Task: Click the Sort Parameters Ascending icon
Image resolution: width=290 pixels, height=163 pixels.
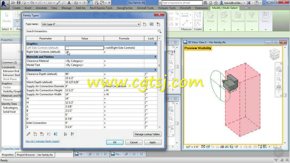Action: point(65,134)
